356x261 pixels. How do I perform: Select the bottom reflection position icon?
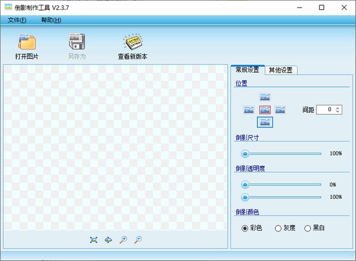coord(265,122)
